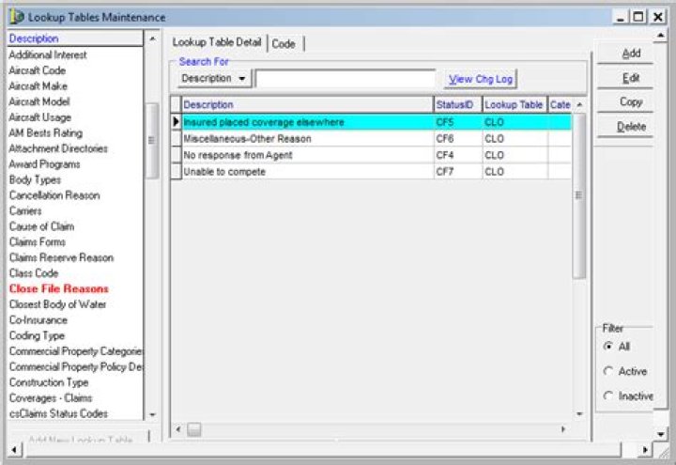676x465 pixels.
Task: Select Construction Type in the list
Action: click(49, 382)
